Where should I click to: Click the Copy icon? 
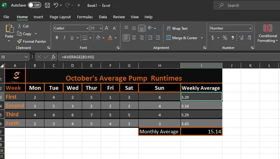click(x=19, y=34)
